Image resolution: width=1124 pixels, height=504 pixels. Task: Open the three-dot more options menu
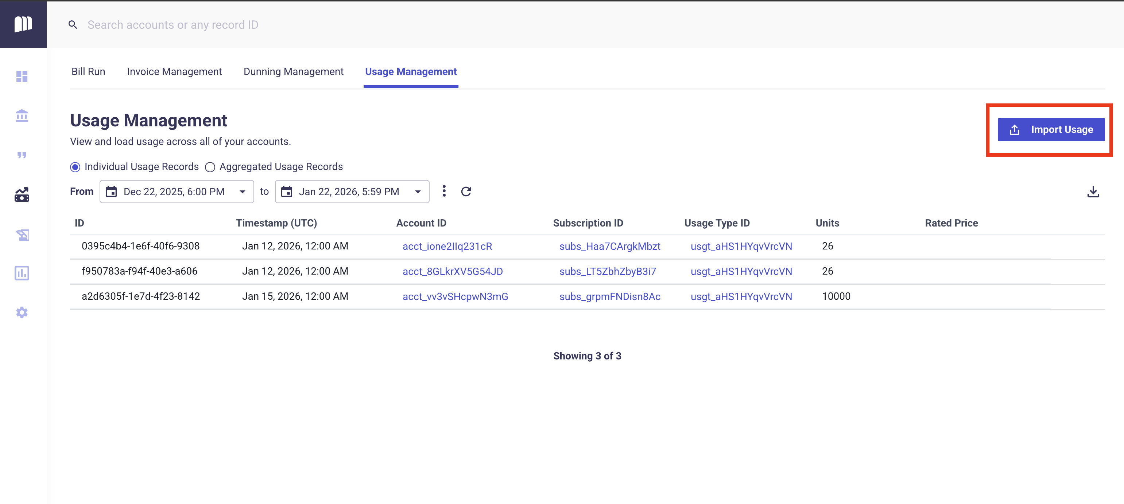pyautogui.click(x=444, y=191)
